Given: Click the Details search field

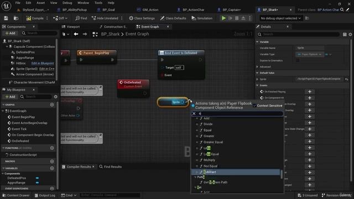Looking at the screenshot, I should (x=299, y=34).
